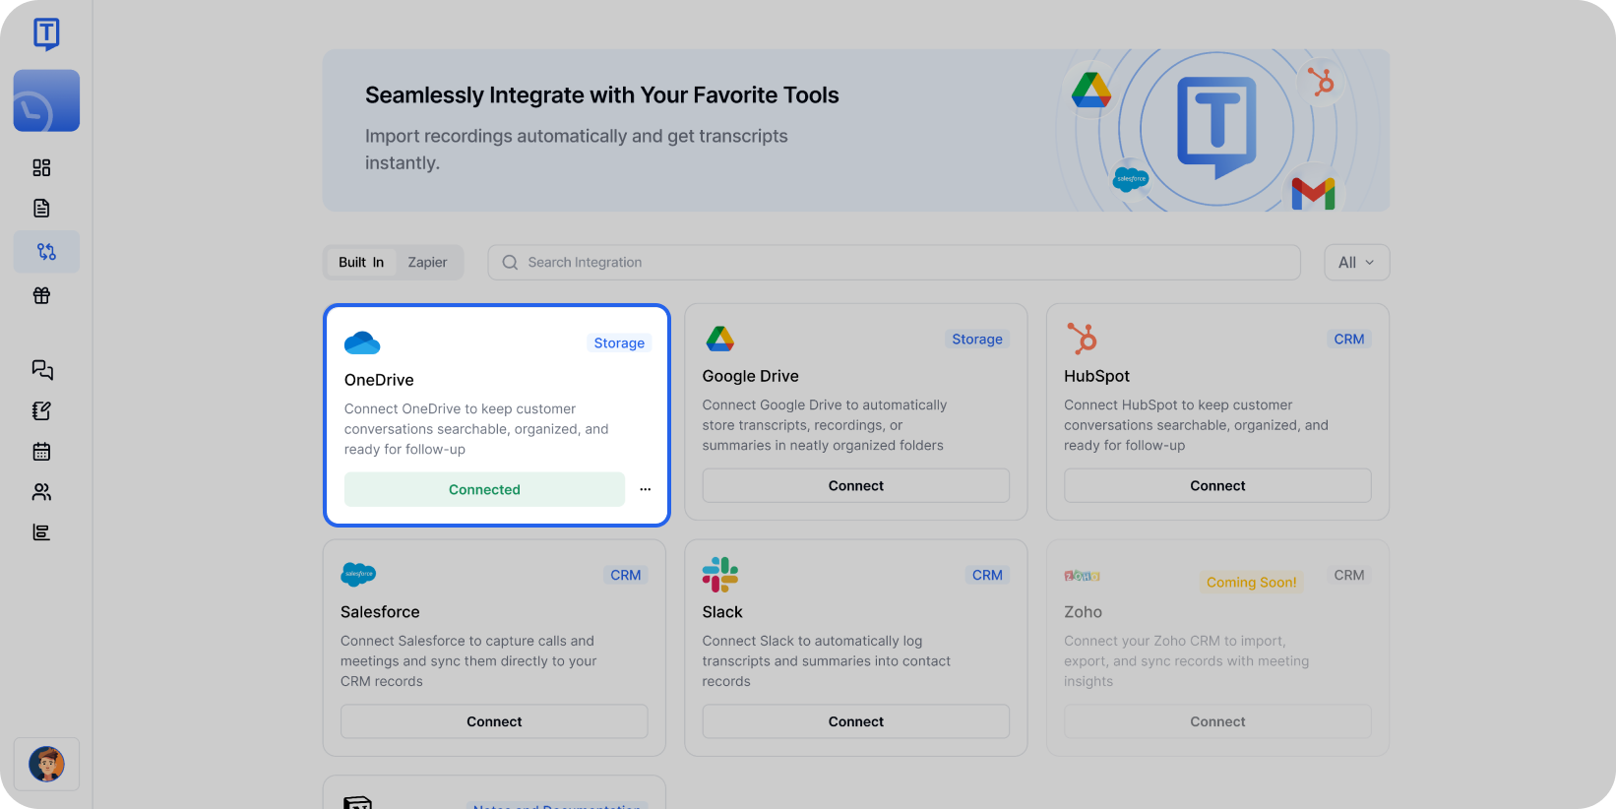This screenshot has width=1616, height=809.
Task: Open the chat bubbles sidebar icon
Action: pyautogui.click(x=41, y=370)
